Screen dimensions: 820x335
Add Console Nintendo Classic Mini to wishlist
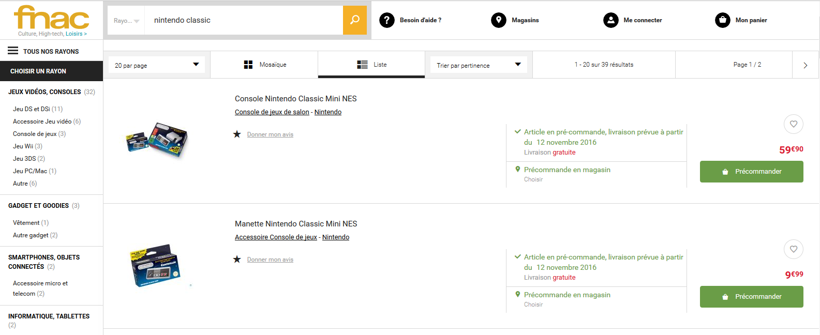tap(793, 124)
